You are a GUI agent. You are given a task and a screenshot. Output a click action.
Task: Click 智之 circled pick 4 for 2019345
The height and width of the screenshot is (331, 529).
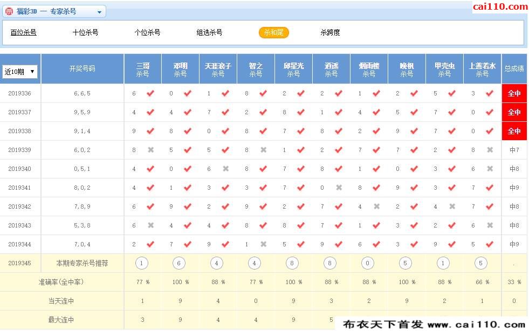point(255,263)
